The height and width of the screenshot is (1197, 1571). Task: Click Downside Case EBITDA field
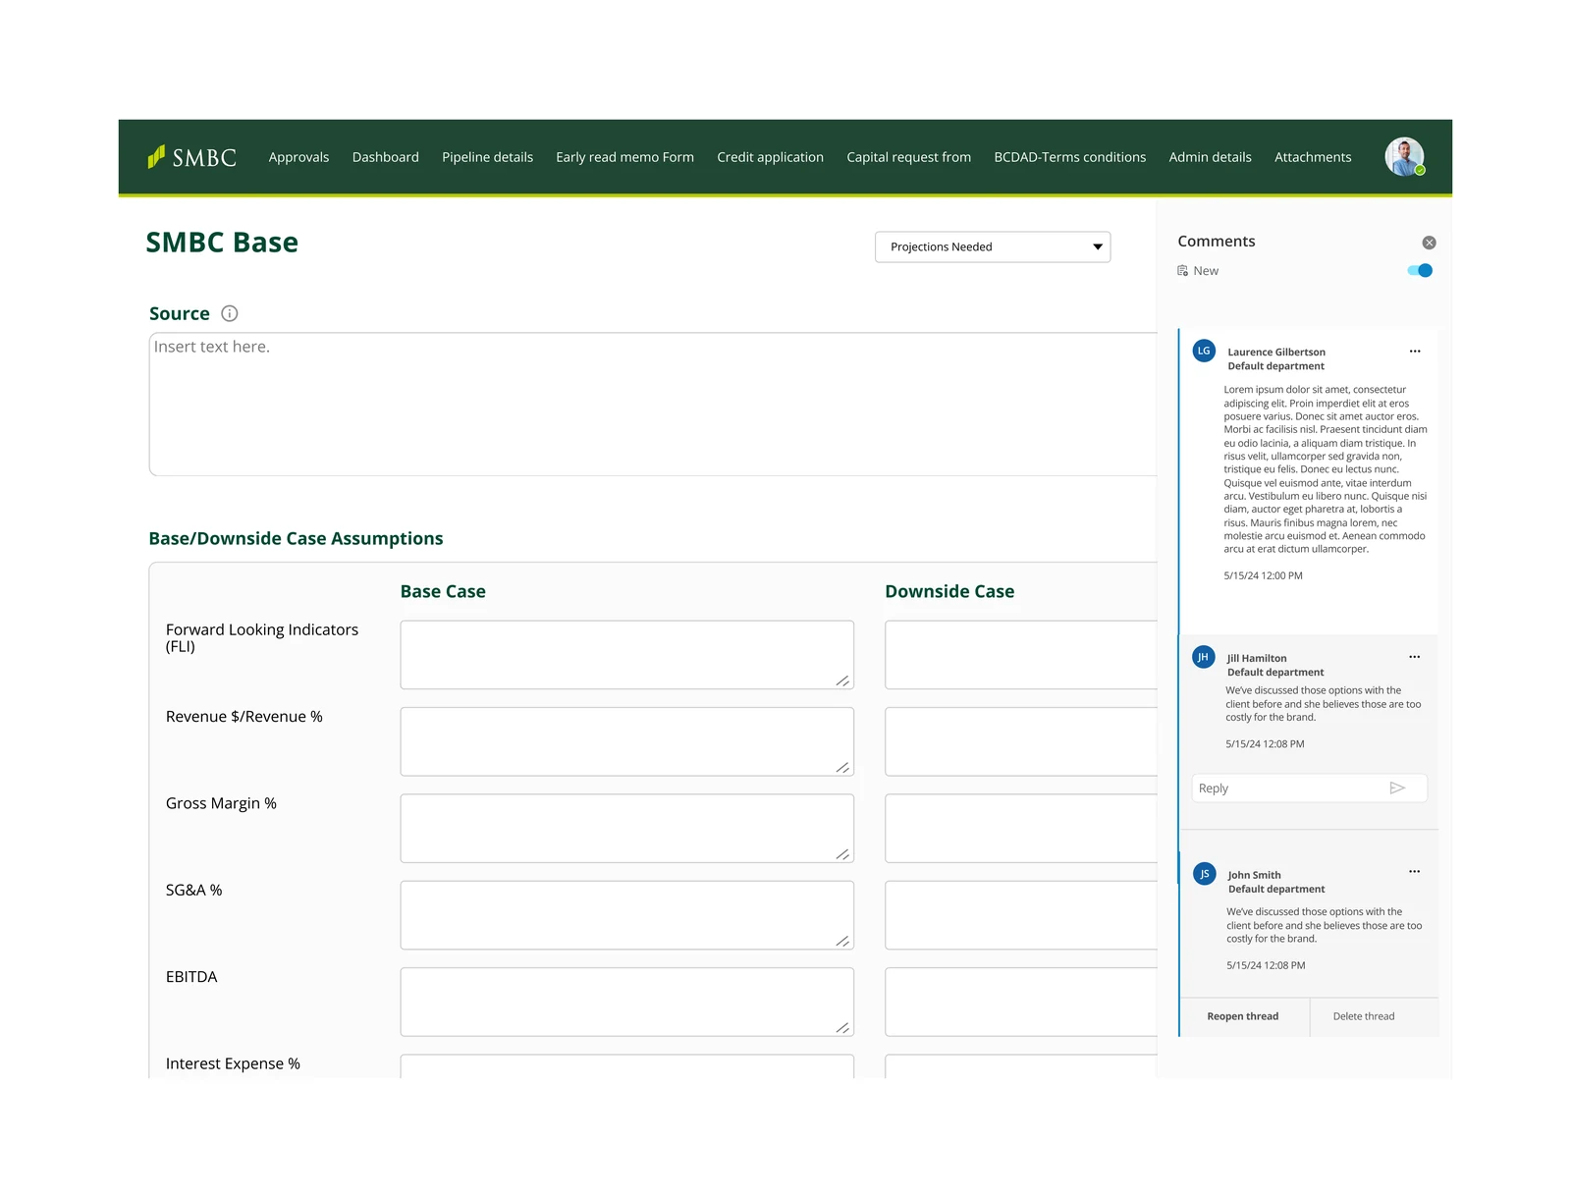pyautogui.click(x=1021, y=1002)
